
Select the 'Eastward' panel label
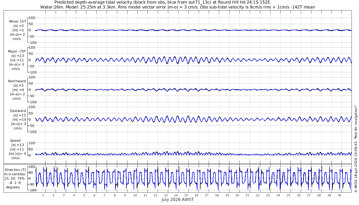pos(18,111)
